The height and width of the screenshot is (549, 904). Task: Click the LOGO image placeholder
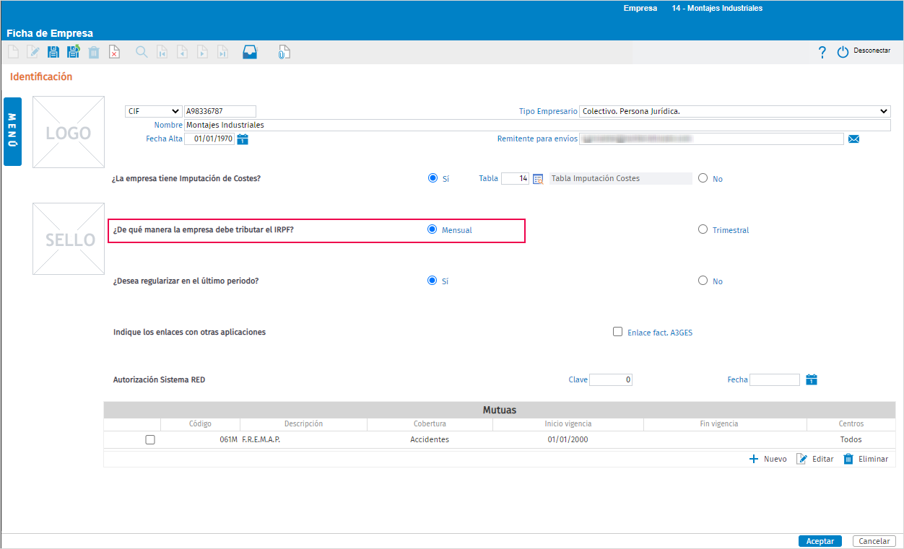[69, 132]
